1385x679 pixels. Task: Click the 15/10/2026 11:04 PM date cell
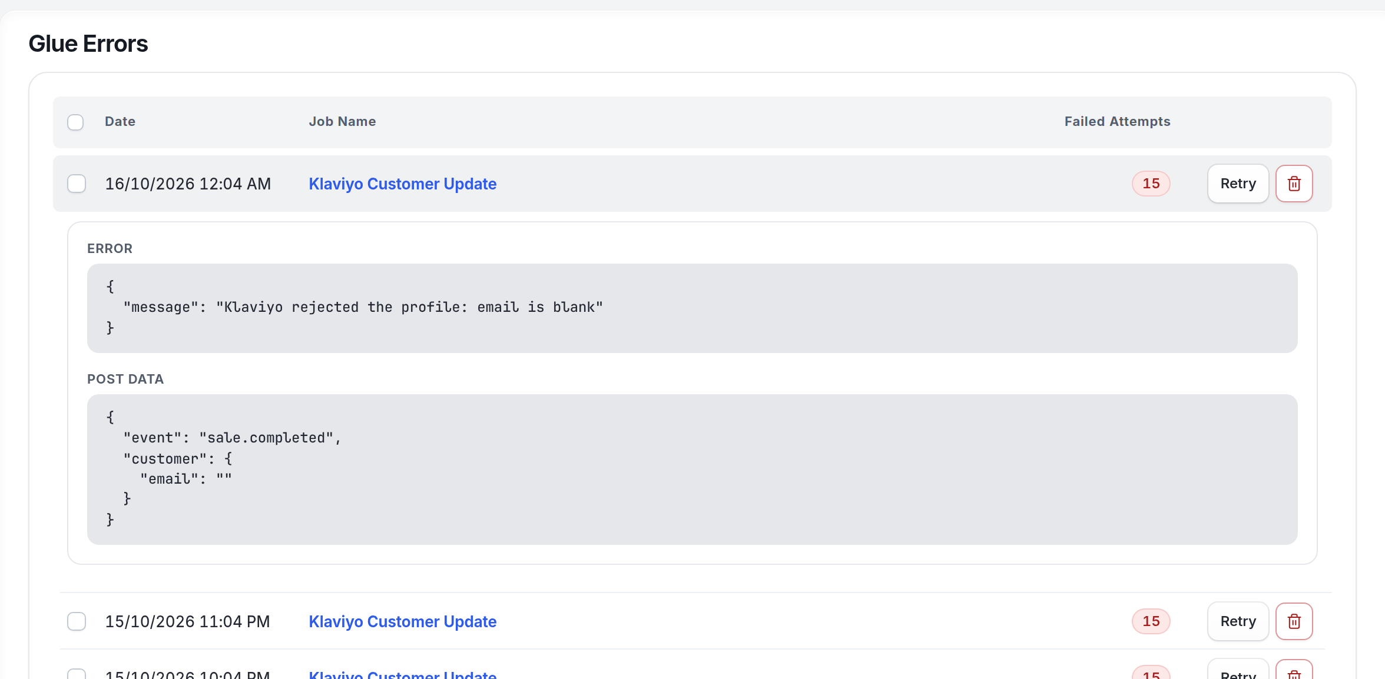(187, 622)
